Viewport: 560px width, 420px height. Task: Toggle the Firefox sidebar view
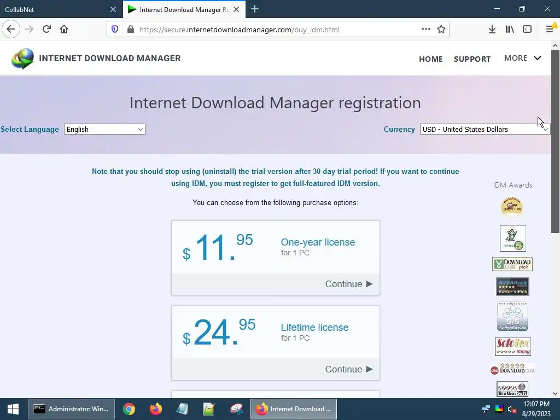point(527,30)
